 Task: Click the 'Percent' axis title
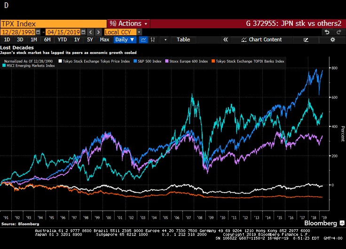pos(343,133)
